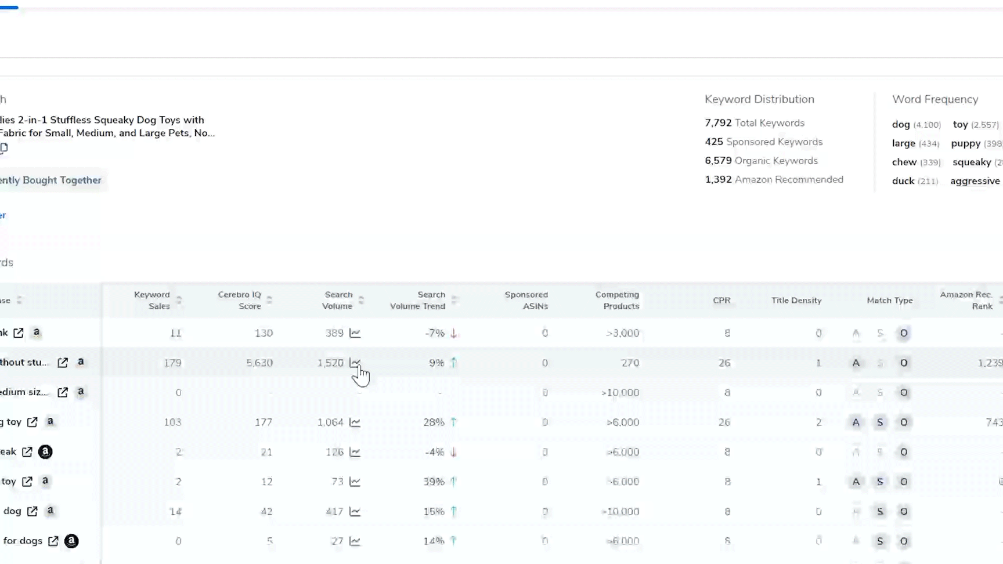The width and height of the screenshot is (1003, 564).
Task: Sort table by Cerebro IQ Score arrows
Action: [269, 300]
